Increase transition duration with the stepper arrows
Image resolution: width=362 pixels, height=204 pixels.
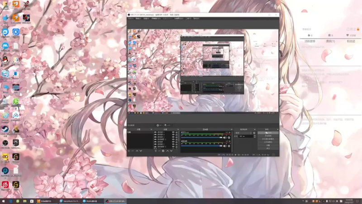point(255,136)
